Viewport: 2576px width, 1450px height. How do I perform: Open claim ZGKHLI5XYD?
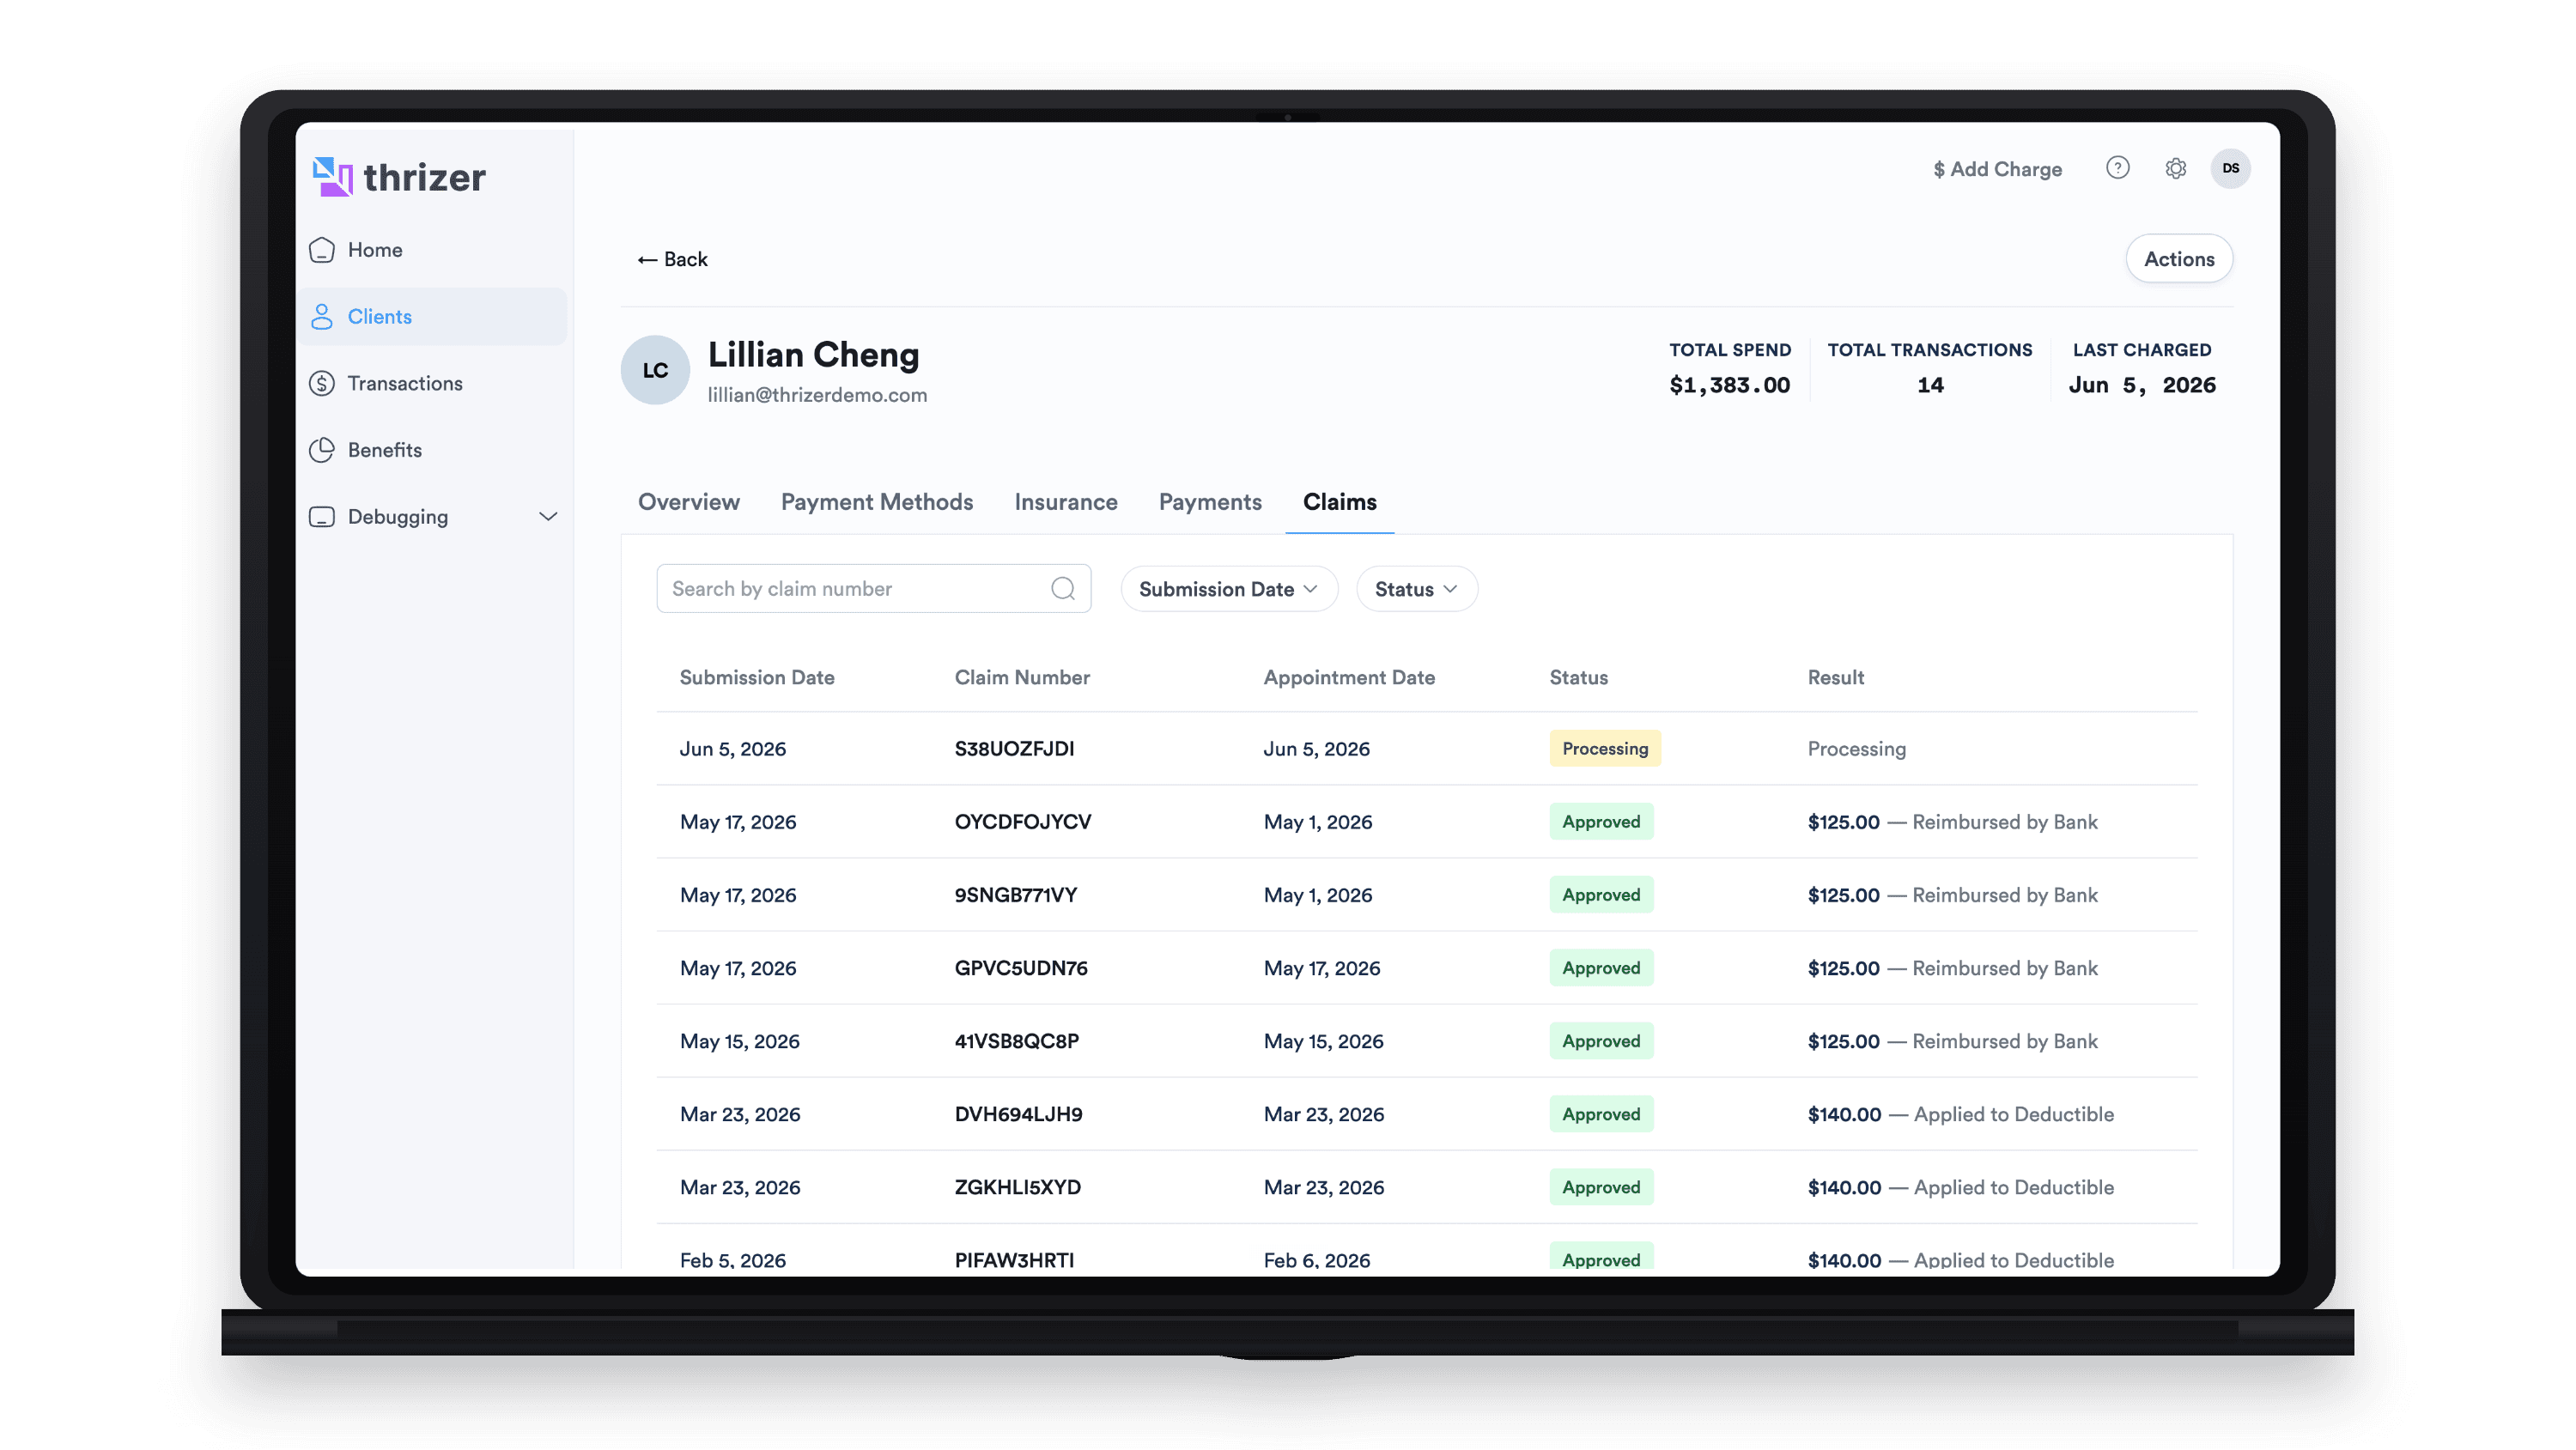1017,1187
